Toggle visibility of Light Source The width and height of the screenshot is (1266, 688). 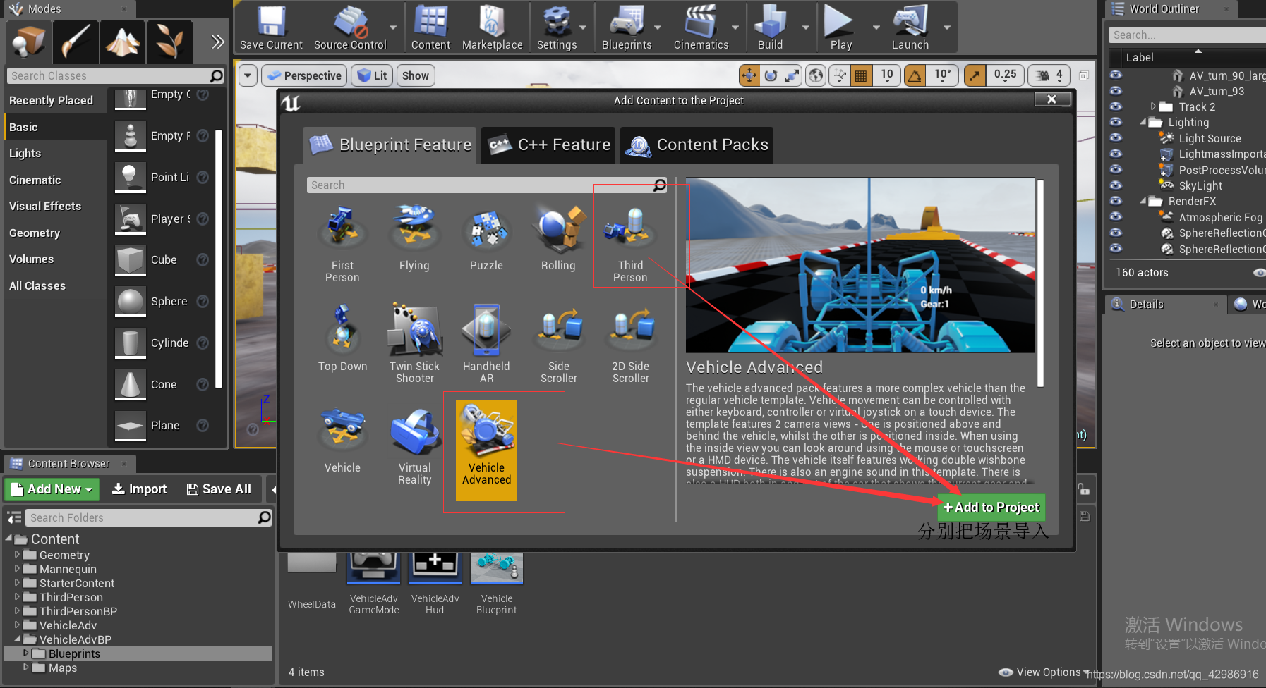pyautogui.click(x=1116, y=138)
